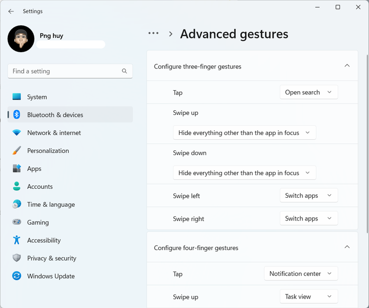Image resolution: width=369 pixels, height=308 pixels.
Task: Open three-finger Tap Open search dropdown
Action: 309,92
